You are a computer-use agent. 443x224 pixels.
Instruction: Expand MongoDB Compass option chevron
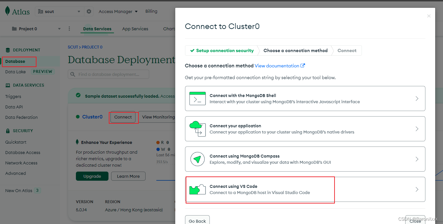tap(417, 159)
